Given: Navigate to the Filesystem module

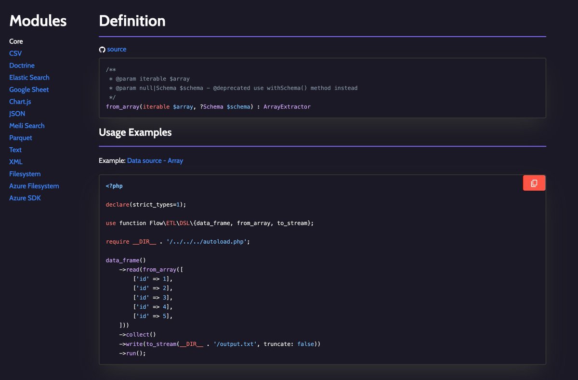Looking at the screenshot, I should [x=25, y=174].
